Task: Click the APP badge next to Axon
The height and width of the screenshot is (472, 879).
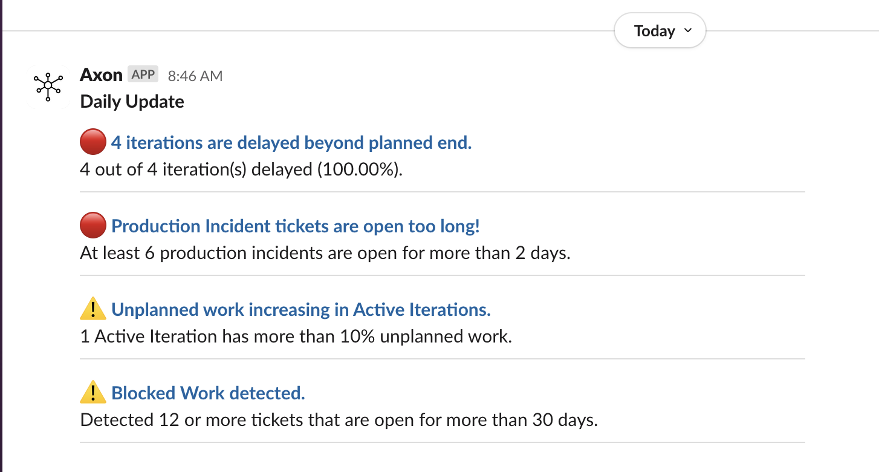Action: coord(143,75)
